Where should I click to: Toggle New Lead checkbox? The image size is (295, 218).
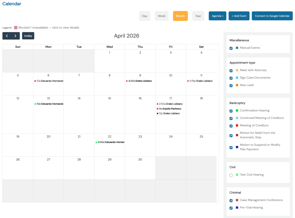click(231, 86)
